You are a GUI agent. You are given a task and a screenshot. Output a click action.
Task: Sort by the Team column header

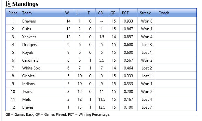tap(41, 13)
